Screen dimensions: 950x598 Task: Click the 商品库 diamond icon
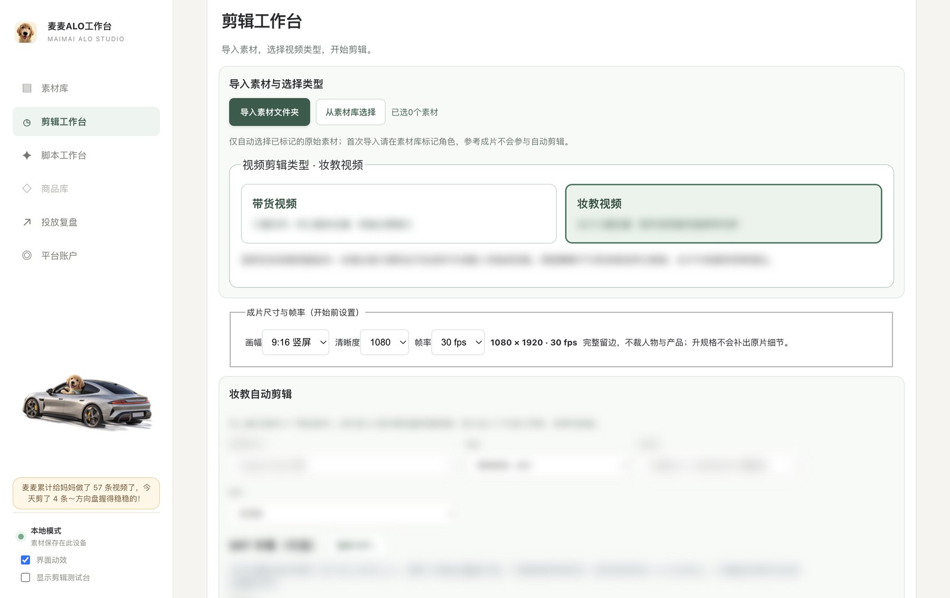(x=27, y=188)
